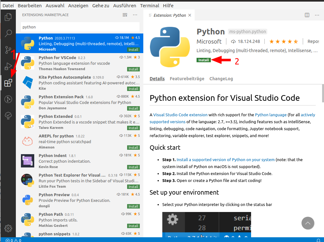This screenshot has height=242, width=324.
Task: Click the status bar screenshot image
Action: point(207,225)
